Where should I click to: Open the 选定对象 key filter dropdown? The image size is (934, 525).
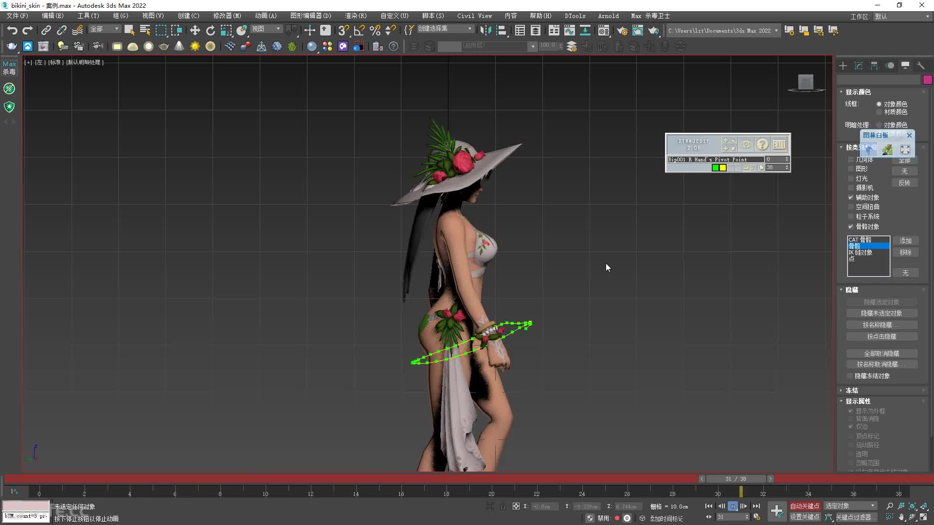[x=850, y=506]
